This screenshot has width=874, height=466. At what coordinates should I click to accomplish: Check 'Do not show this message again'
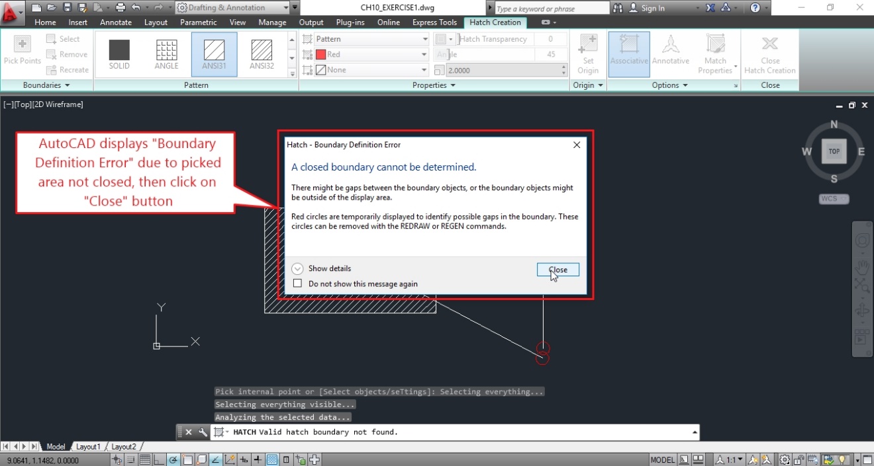point(297,283)
